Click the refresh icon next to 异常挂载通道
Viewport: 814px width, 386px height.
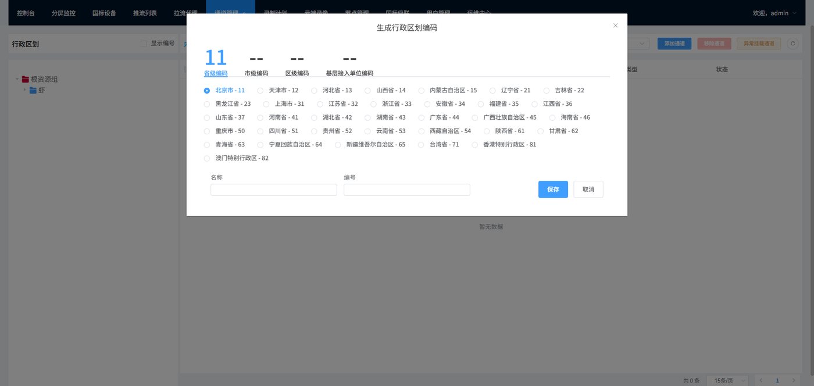click(x=792, y=44)
